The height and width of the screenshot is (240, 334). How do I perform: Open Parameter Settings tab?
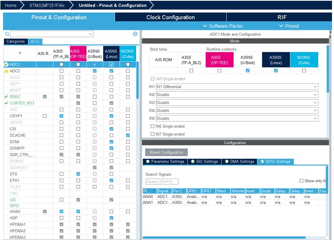click(165, 162)
